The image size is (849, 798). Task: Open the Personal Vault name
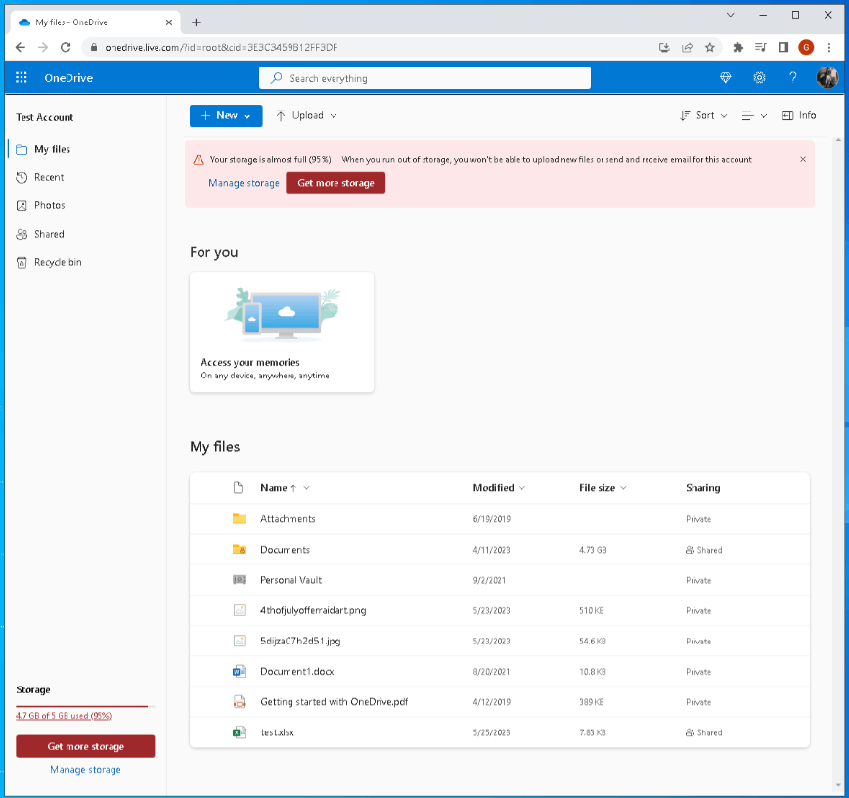(290, 580)
